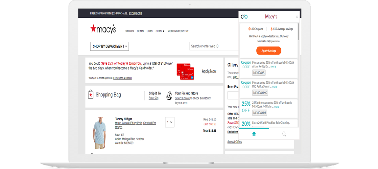
Task: Copy the MEMDAYA coupon code
Action: click(x=259, y=73)
